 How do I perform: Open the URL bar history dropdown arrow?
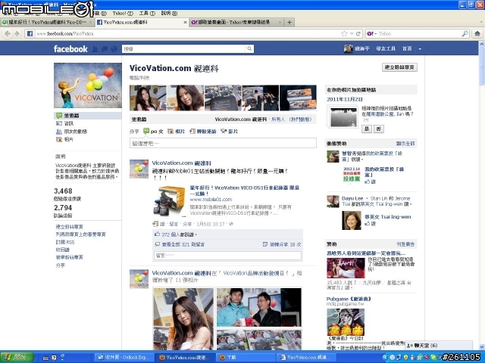[x=352, y=33]
